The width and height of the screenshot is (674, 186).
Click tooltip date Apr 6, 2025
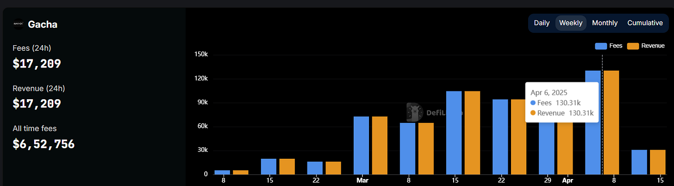pyautogui.click(x=549, y=92)
